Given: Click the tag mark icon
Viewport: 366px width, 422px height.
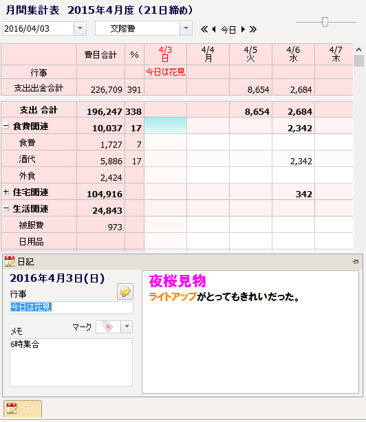Looking at the screenshot, I should 108,326.
